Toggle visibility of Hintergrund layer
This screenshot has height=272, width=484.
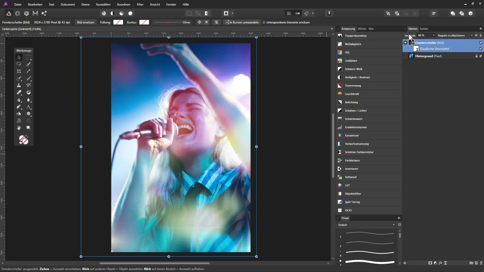point(481,56)
